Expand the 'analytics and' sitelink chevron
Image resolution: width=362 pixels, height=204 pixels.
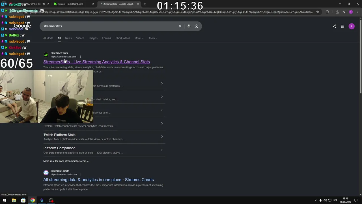coord(162,110)
